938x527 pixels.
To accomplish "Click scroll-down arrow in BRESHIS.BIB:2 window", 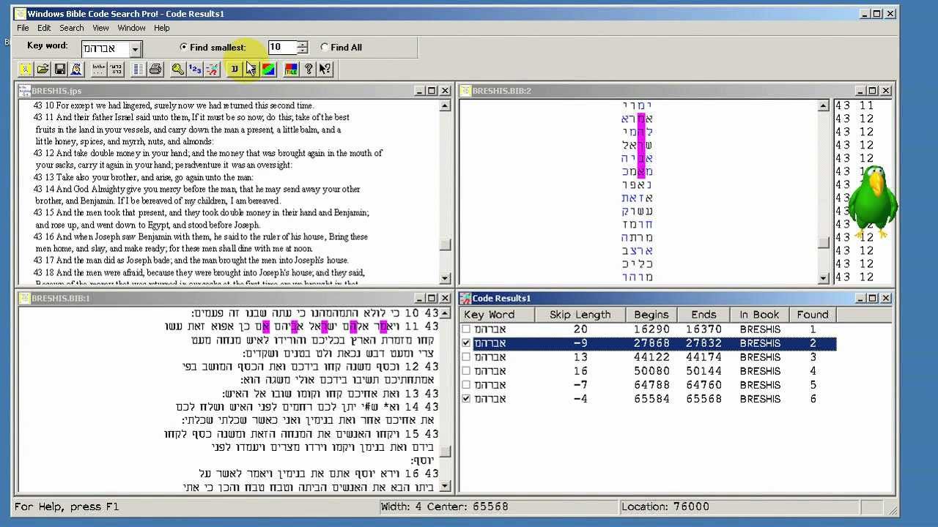I will point(824,278).
